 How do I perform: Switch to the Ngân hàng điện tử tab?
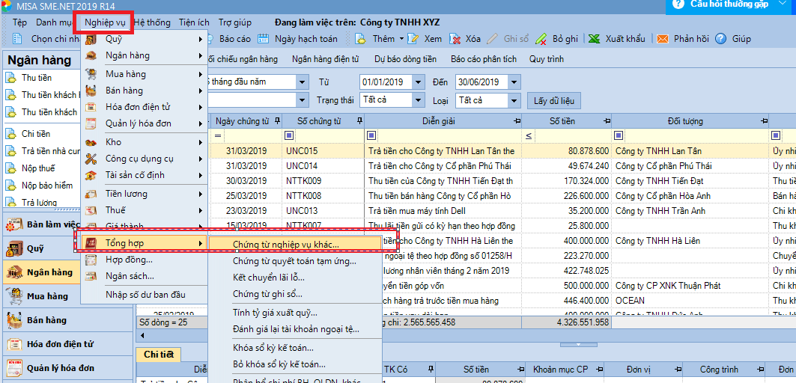pyautogui.click(x=326, y=59)
